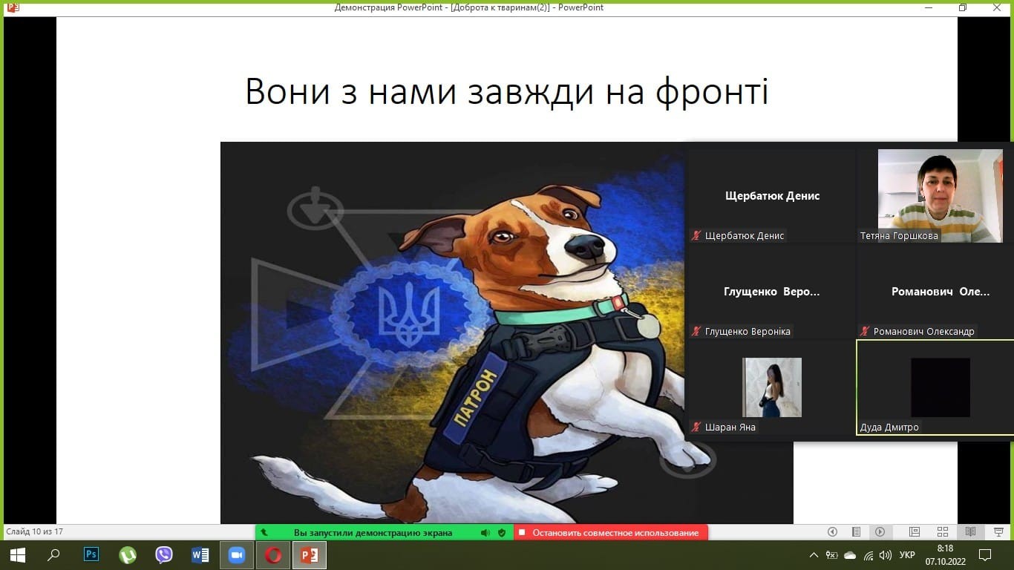This screenshot has height=570, width=1014.
Task: Advance to next slide in status bar
Action: point(880,532)
